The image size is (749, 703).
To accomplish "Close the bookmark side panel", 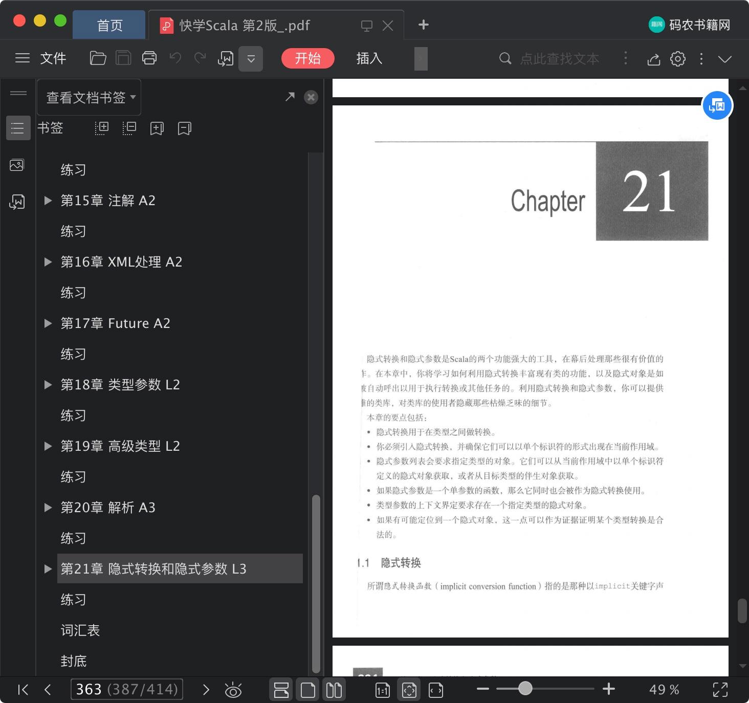I will (x=311, y=97).
